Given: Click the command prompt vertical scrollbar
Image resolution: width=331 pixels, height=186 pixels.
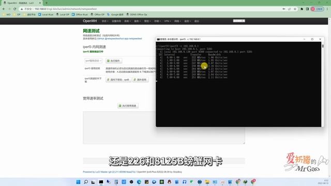Looking at the screenshot, I should 323,84.
